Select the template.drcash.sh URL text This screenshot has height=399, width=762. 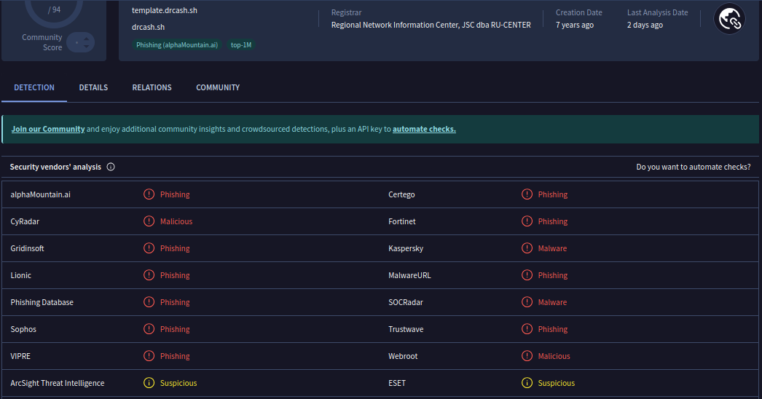coord(164,10)
